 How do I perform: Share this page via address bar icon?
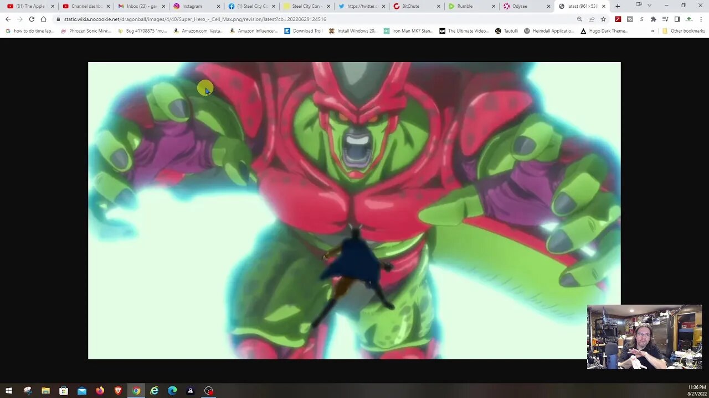click(x=592, y=19)
